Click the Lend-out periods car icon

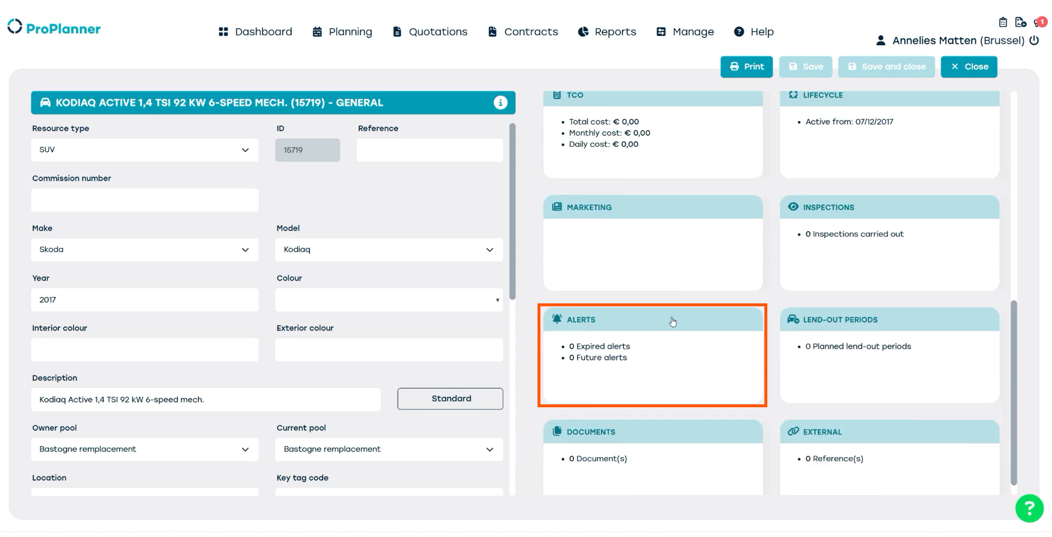[x=793, y=319]
